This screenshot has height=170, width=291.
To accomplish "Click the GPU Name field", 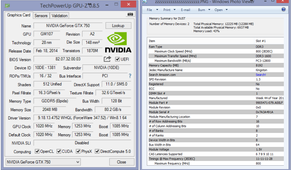I will 68,26.
